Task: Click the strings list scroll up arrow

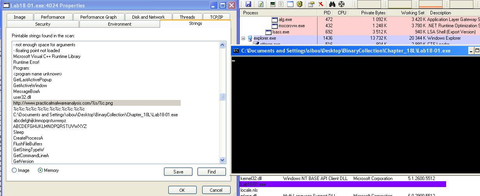Action: [x=222, y=44]
